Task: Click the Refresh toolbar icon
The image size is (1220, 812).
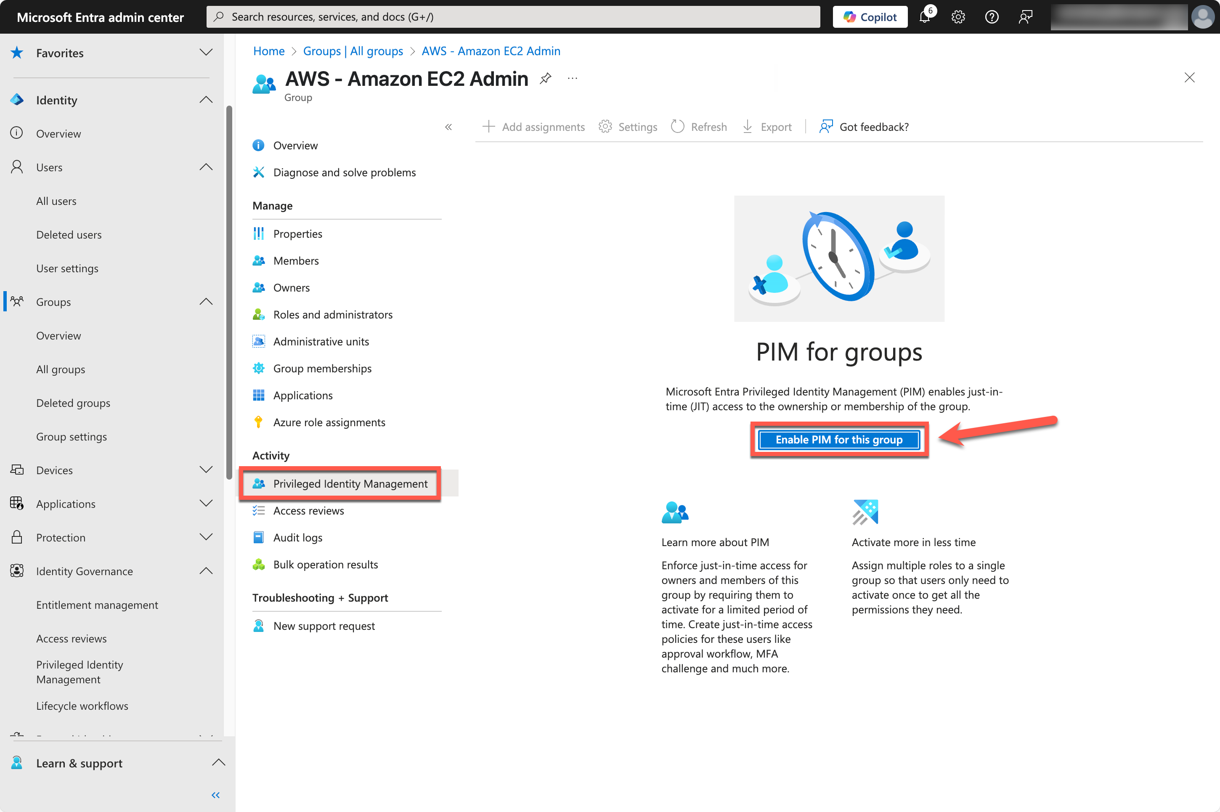Action: point(678,127)
